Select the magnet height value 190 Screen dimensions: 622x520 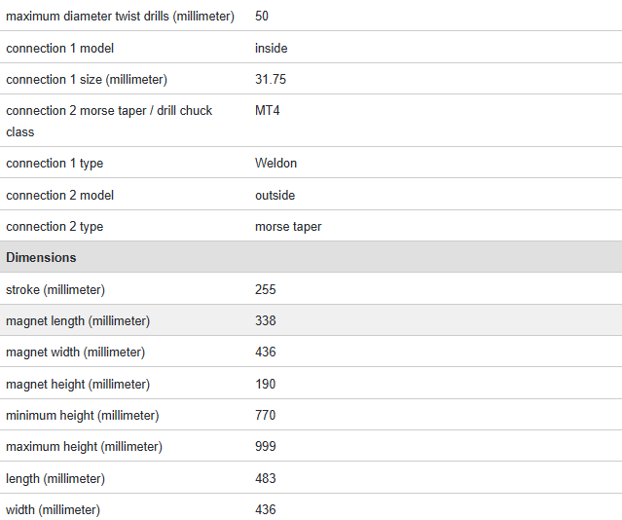(266, 384)
